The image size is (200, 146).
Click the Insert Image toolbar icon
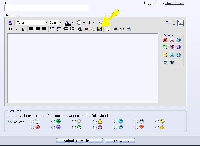(x=99, y=29)
